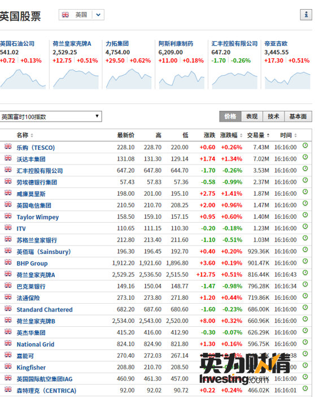
Task: Click the 16:16:34 time for 巴克莱银行
Action: click(286, 286)
